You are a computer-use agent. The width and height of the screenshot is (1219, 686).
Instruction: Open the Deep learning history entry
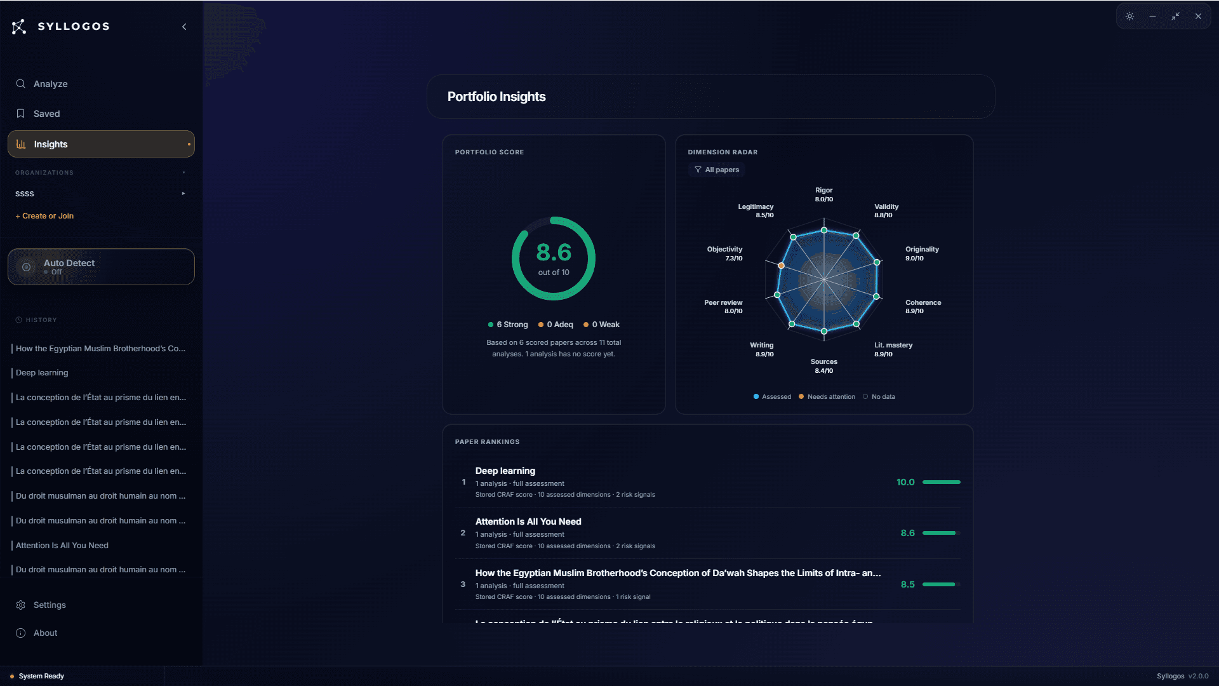pyautogui.click(x=42, y=373)
